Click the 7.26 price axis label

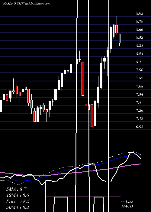click(140, 111)
